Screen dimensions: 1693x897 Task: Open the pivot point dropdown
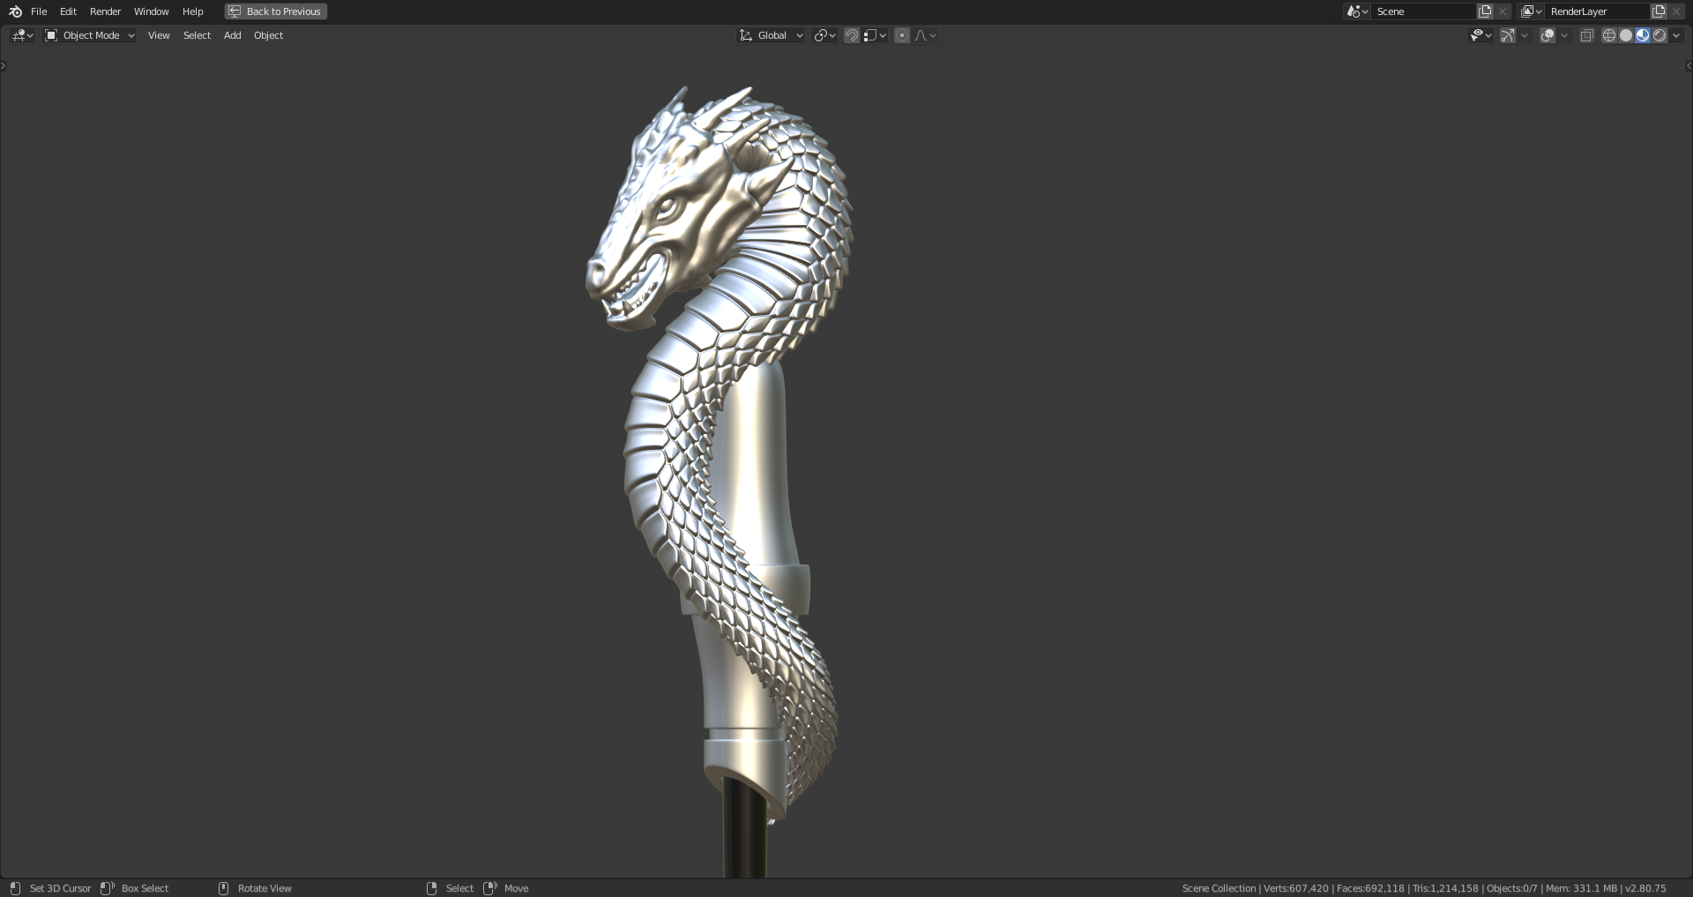824,35
